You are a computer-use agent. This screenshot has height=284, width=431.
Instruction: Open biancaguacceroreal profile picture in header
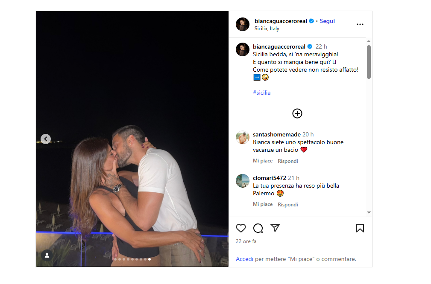coord(243,24)
